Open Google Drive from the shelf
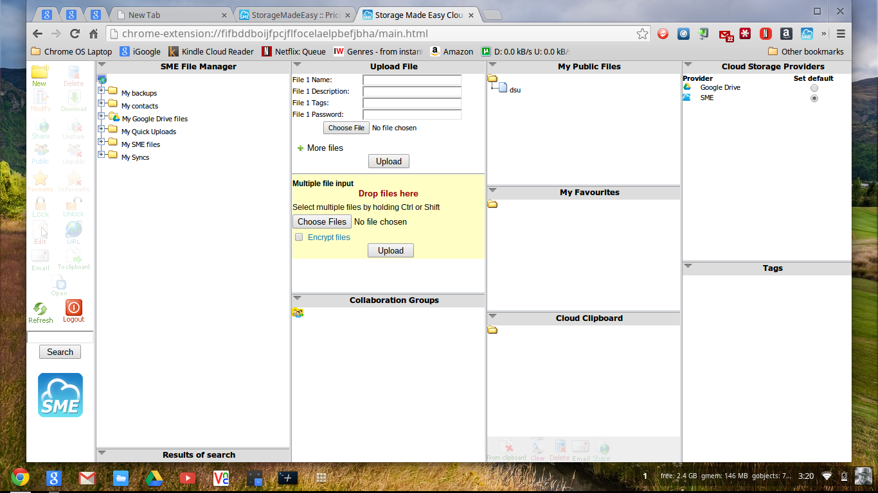This screenshot has width=878, height=493. pos(154,478)
